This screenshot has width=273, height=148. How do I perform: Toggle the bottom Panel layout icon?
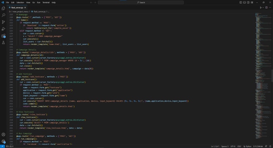pyautogui.click(x=244, y=2)
